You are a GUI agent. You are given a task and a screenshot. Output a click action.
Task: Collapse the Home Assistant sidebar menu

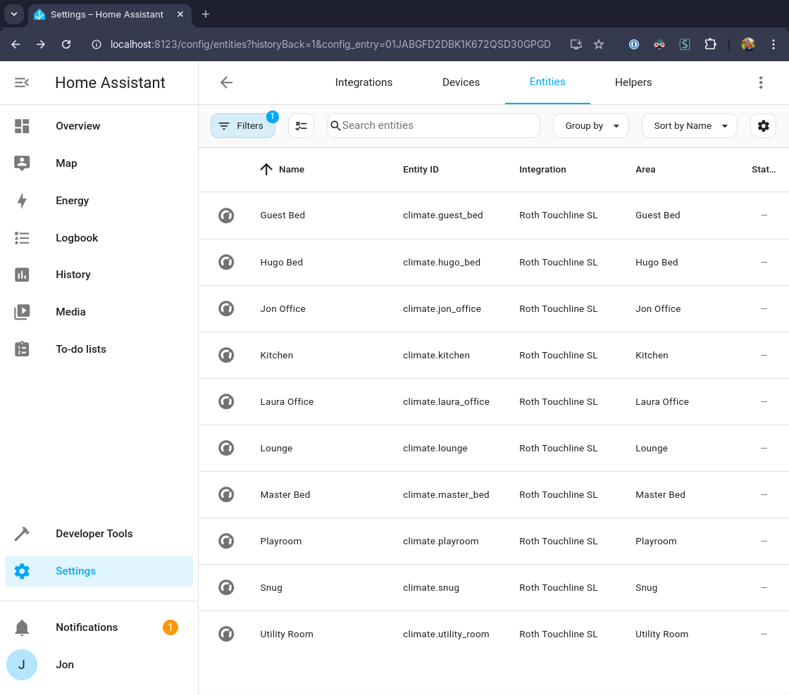pyautogui.click(x=22, y=82)
